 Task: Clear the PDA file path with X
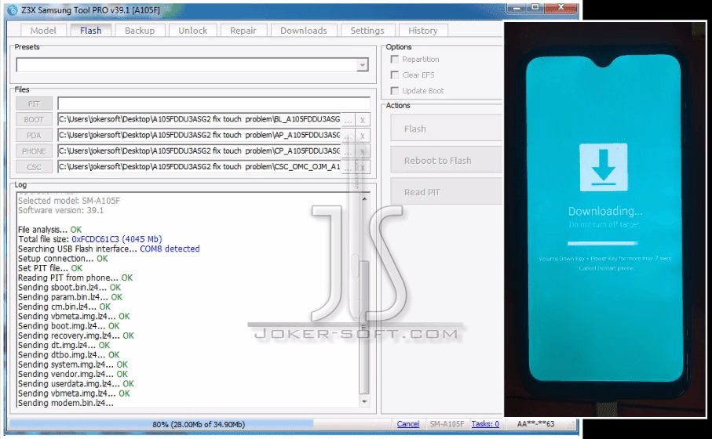(363, 136)
